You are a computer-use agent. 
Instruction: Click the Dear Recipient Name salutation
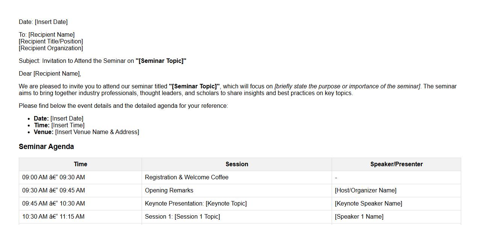click(x=57, y=74)
